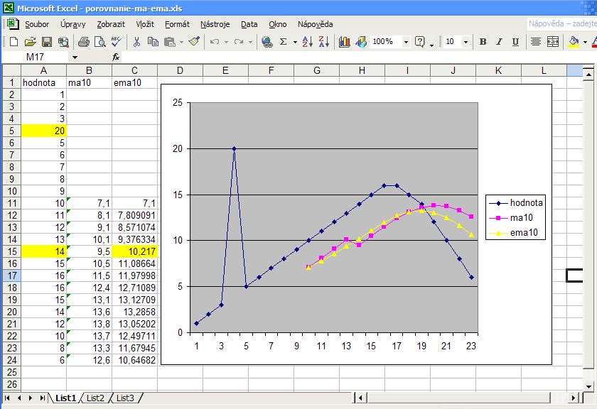Open the Chart Wizard icon
597x409 pixels.
point(345,41)
